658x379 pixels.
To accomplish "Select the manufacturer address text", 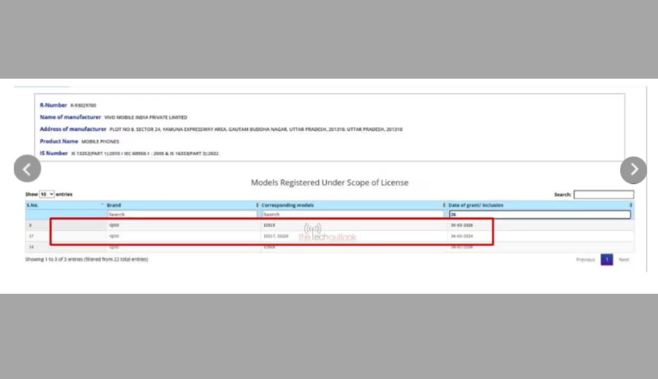I will (x=256, y=129).
